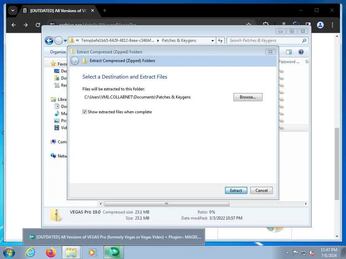
Task: Show hidden system tray icons
Action: point(287,253)
